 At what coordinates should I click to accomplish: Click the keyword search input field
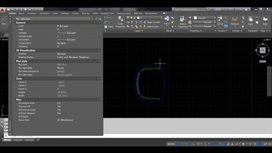coord(190,9)
